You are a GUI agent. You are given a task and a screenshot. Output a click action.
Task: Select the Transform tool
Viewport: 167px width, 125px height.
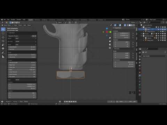pos(3,49)
